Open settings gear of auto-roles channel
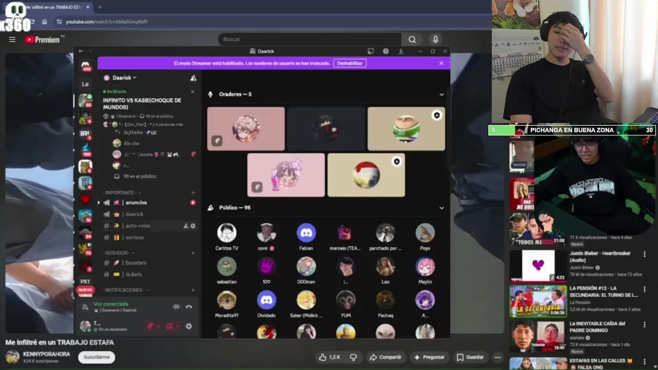The height and width of the screenshot is (370, 658). point(193,226)
